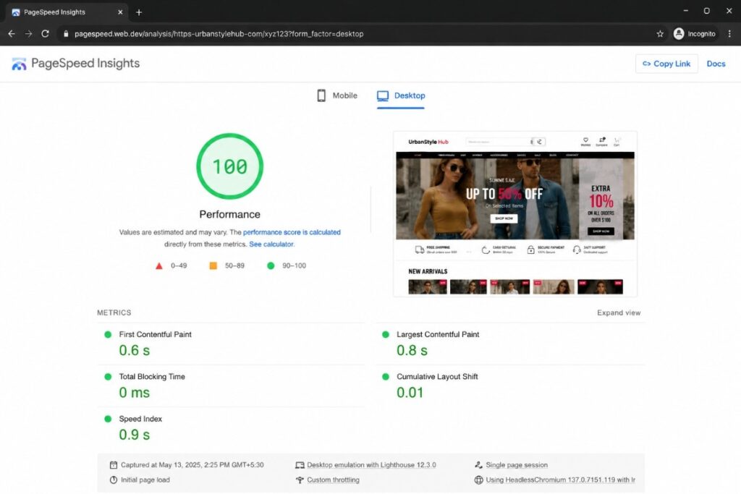Open Desktop emulation with Lighthouse 12.3.0
The image size is (741, 494).
[371, 465]
